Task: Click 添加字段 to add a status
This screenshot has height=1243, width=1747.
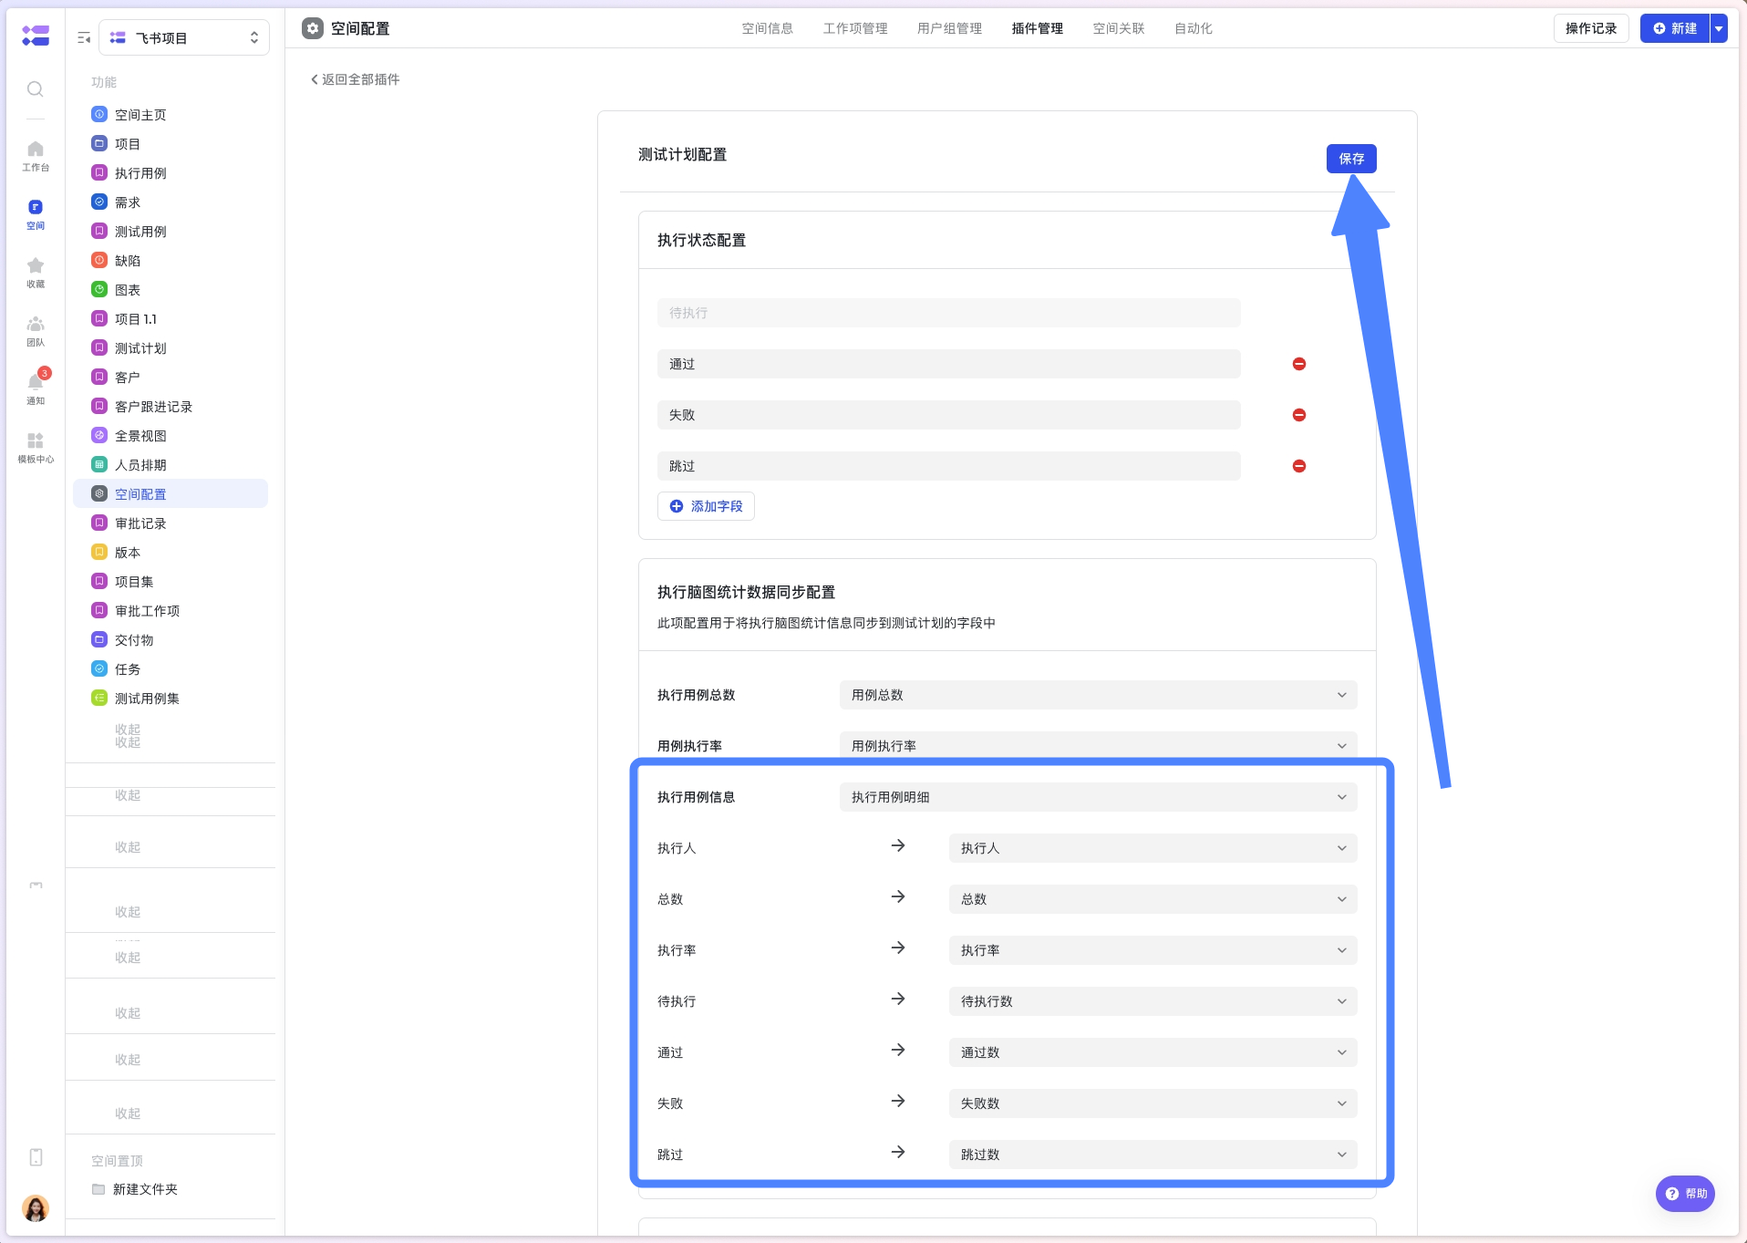Action: tap(706, 506)
